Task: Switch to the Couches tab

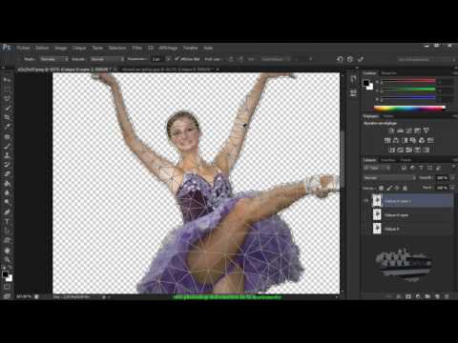Action: pos(387,160)
